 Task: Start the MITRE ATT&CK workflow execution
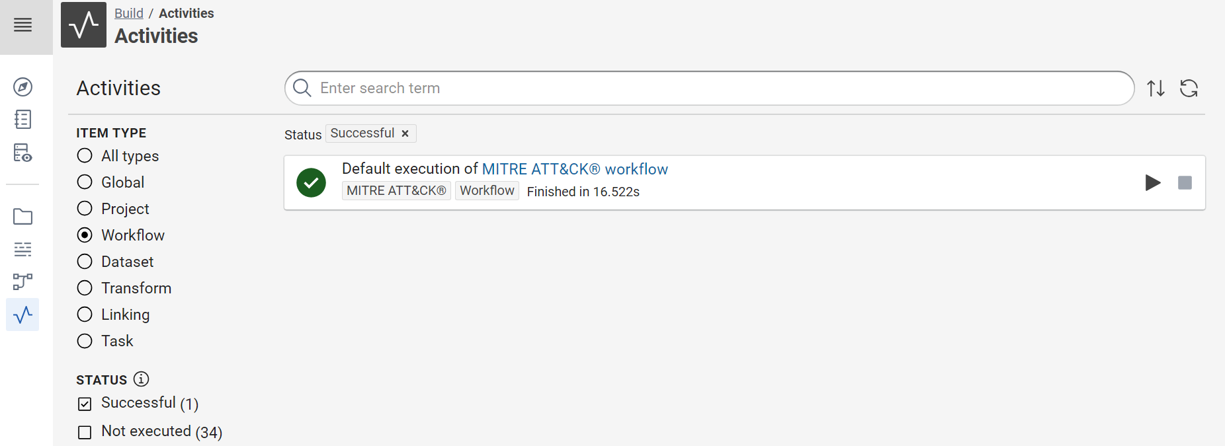(1152, 182)
